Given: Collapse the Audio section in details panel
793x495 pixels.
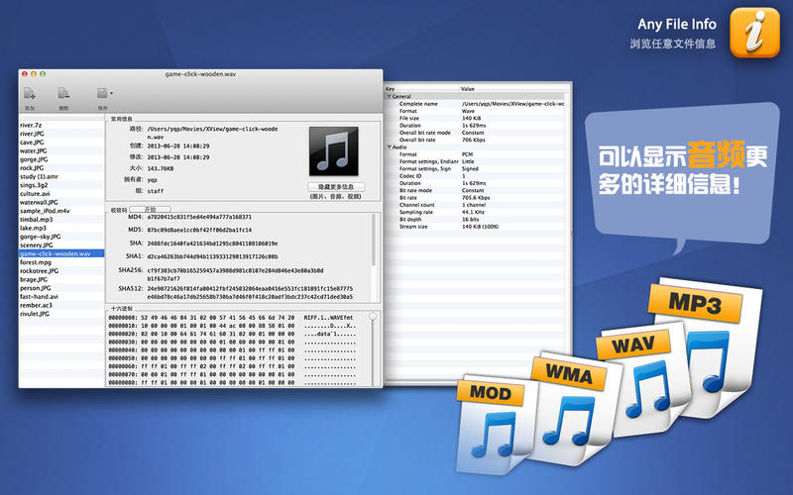Looking at the screenshot, I should 390,147.
